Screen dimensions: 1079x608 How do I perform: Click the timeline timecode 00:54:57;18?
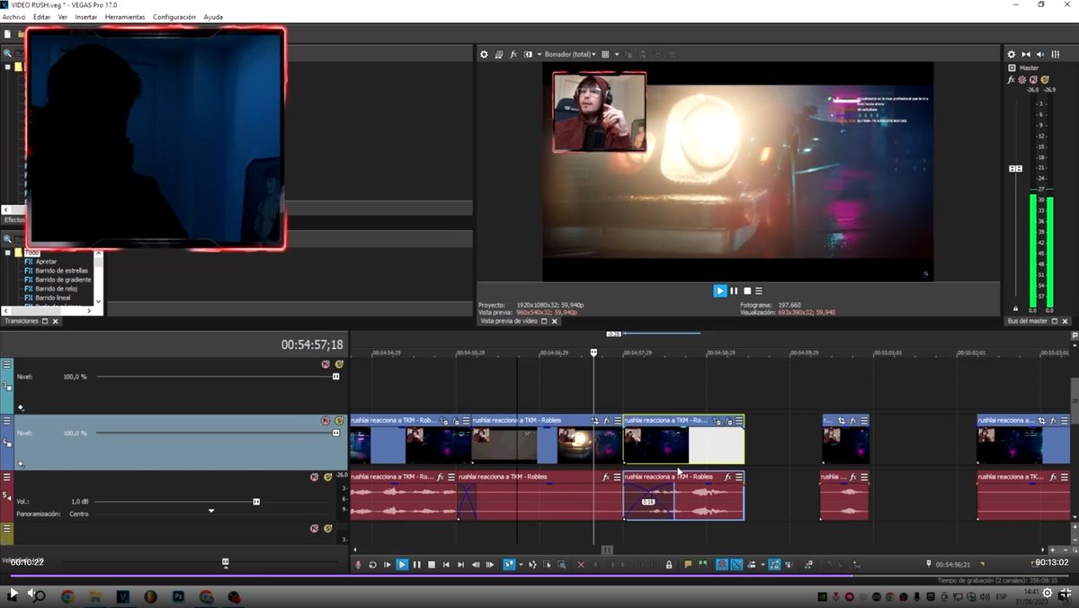pos(312,344)
